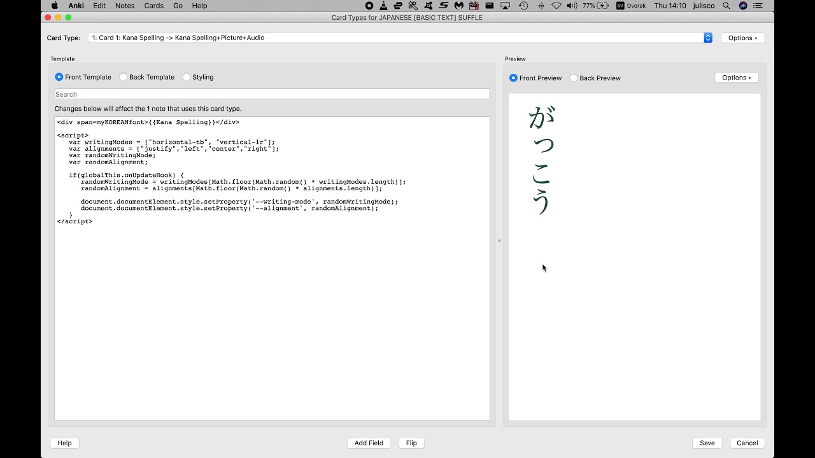Click setProperty '--alignment' code line
Image resolution: width=815 pixels, height=458 pixels.
pos(229,208)
